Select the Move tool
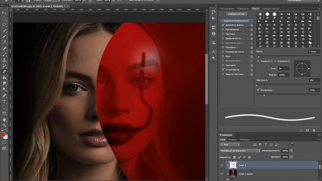The image size is (322, 181). click(4, 13)
